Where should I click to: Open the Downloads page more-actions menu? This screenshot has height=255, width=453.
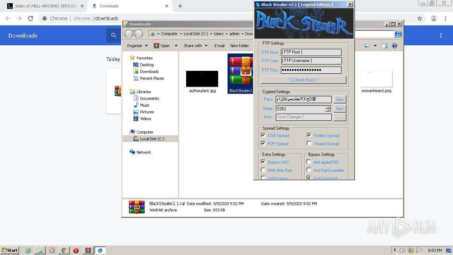441,35
